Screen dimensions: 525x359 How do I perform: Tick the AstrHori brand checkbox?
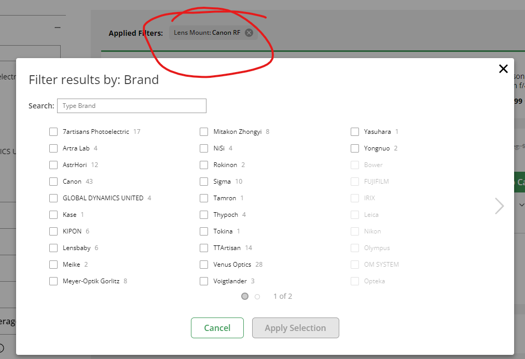click(x=53, y=165)
